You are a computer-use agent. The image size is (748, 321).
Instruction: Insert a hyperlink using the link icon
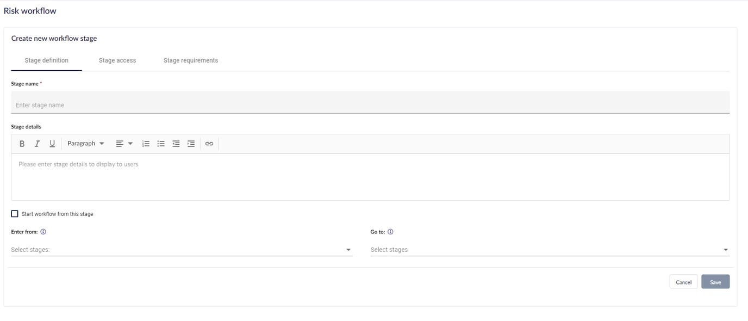tap(209, 143)
